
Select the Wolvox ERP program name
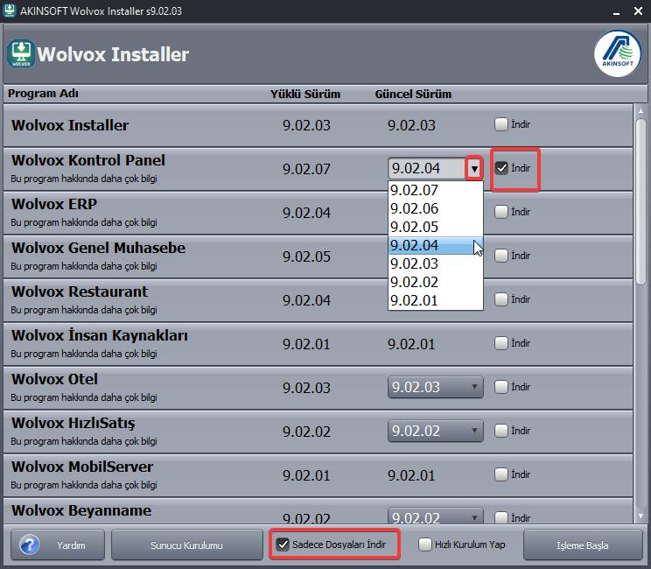pos(54,204)
